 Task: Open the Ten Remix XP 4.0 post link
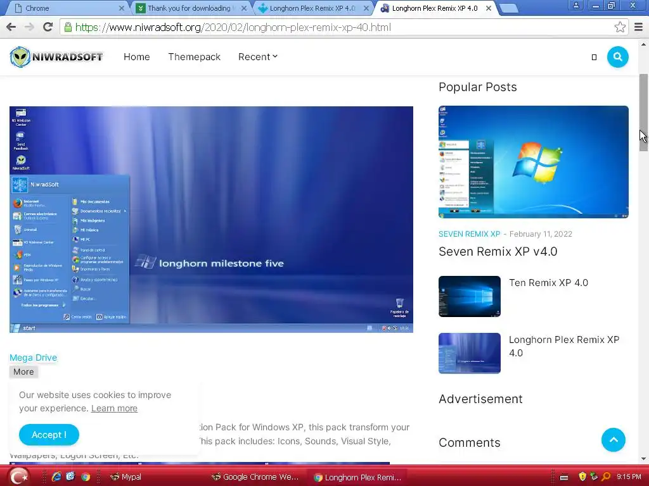548,283
